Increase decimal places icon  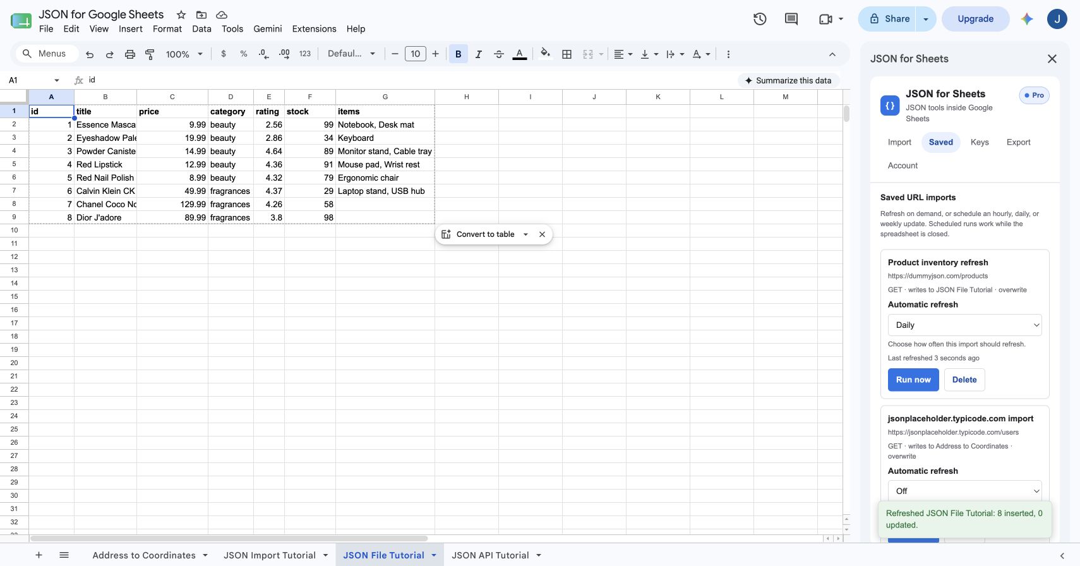tap(284, 54)
